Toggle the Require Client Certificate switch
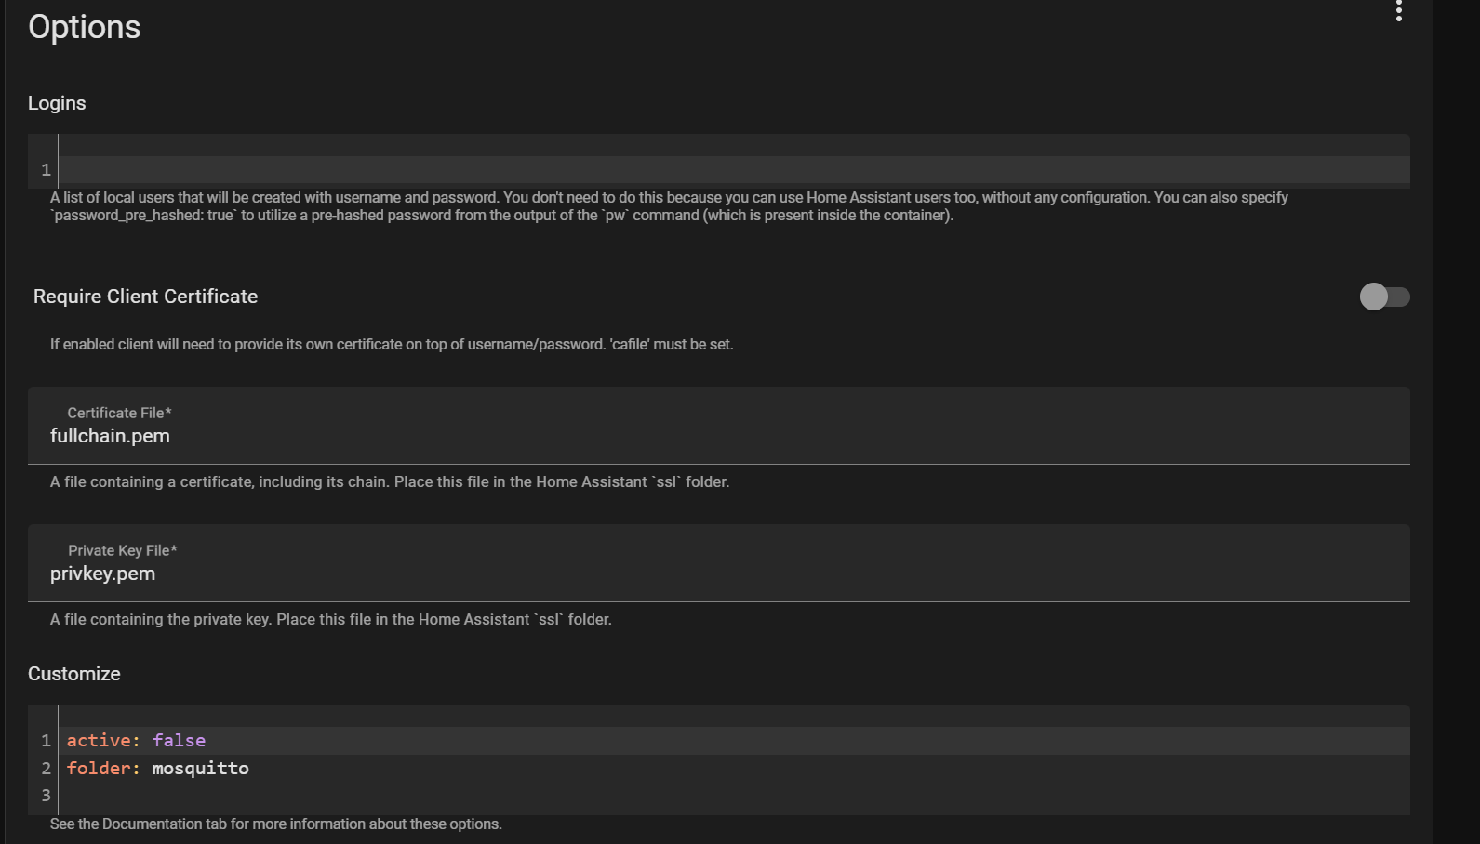This screenshot has width=1480, height=844. click(1384, 297)
